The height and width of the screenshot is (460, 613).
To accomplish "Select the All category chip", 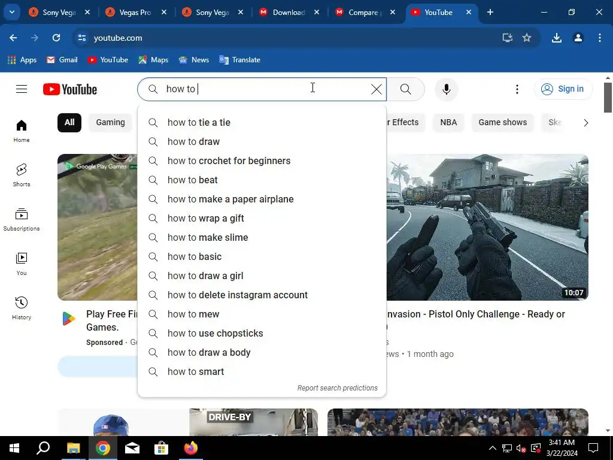I will click(x=69, y=122).
